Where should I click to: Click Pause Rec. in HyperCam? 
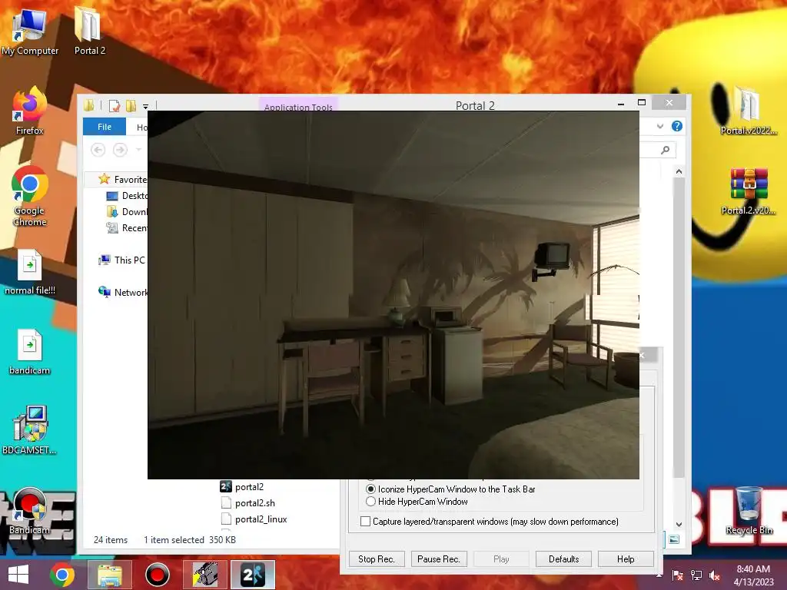click(439, 559)
